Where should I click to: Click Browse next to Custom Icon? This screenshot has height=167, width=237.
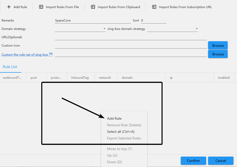[x=218, y=46]
